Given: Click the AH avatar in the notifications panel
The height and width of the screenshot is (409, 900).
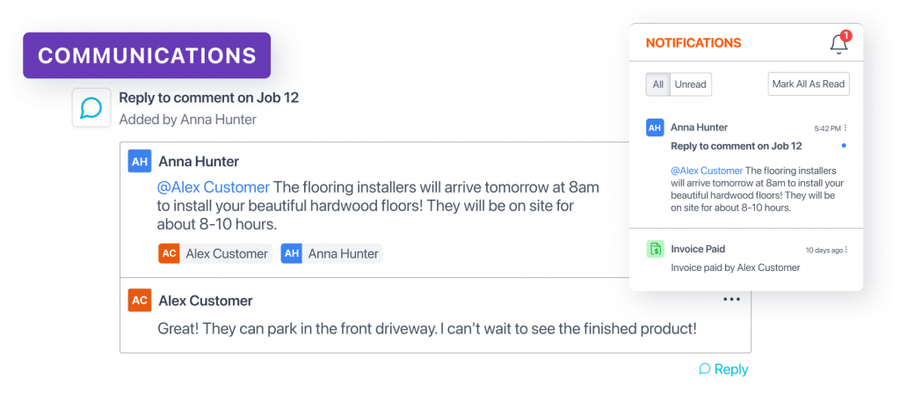Looking at the screenshot, I should tap(655, 128).
